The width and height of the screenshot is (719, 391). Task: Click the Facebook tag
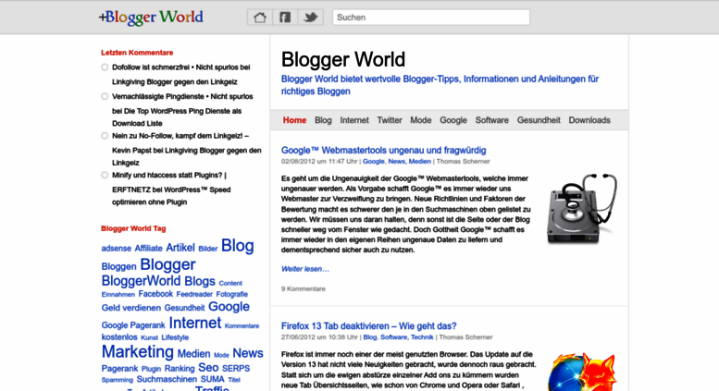coord(155,294)
